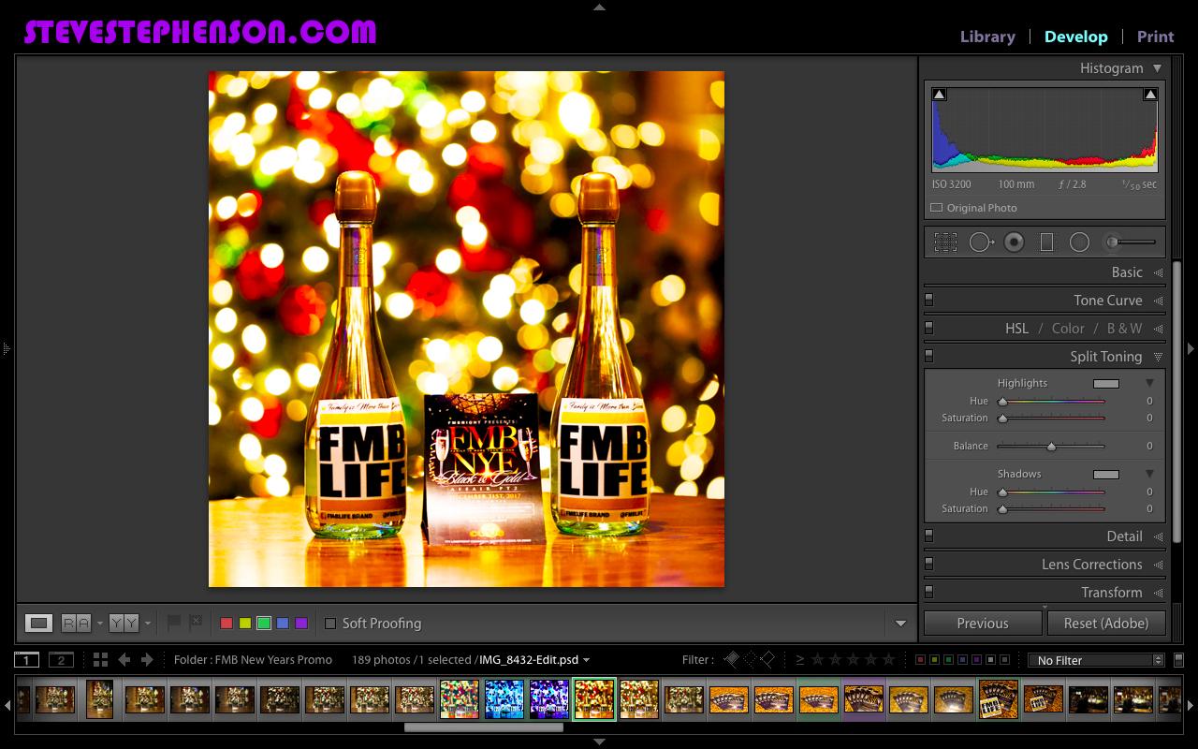Toggle Tone Curve panel on/off switch
This screenshot has height=749, width=1198.
[928, 300]
